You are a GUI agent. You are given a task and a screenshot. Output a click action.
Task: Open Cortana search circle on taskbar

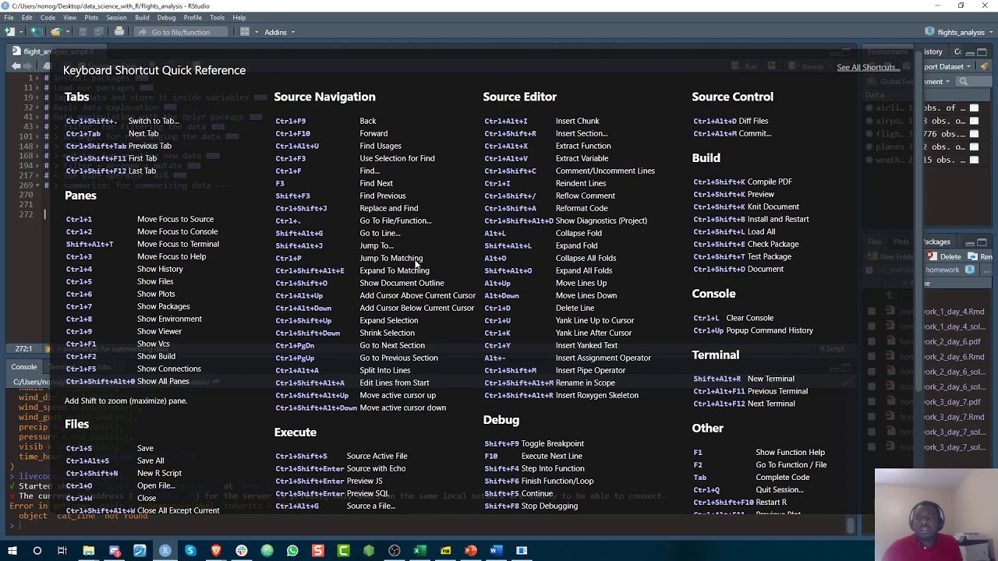click(x=37, y=551)
